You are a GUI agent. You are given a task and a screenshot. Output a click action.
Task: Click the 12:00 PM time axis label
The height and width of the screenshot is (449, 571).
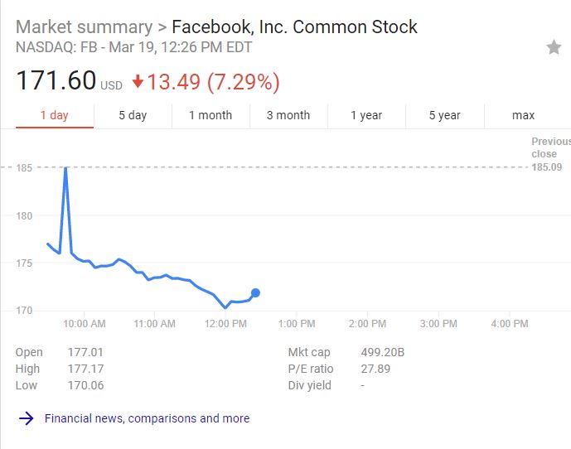225,324
